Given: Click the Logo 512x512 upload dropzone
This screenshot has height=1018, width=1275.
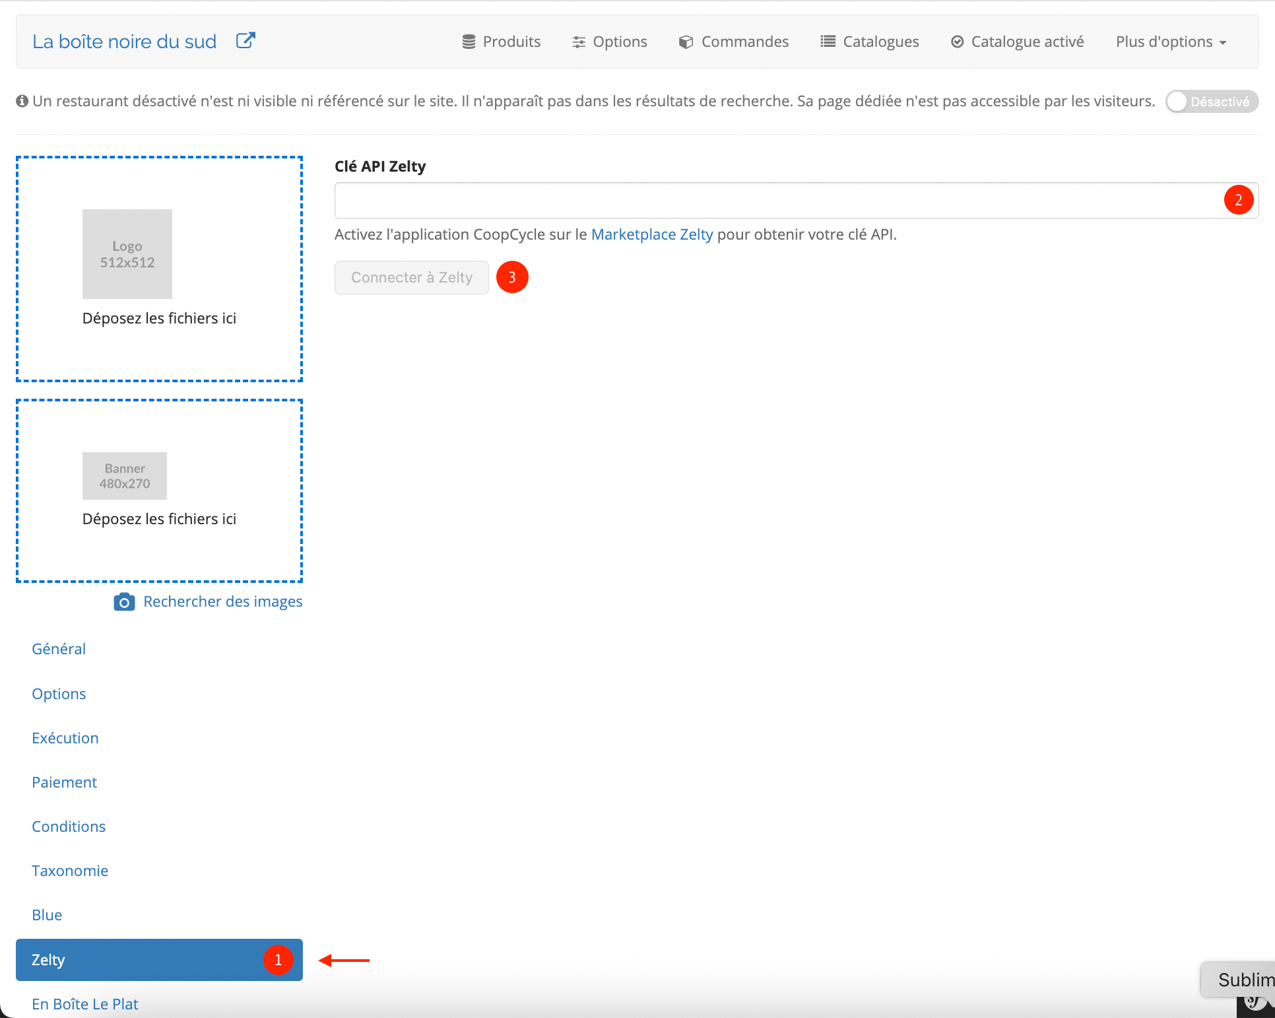Looking at the screenshot, I should click(159, 269).
